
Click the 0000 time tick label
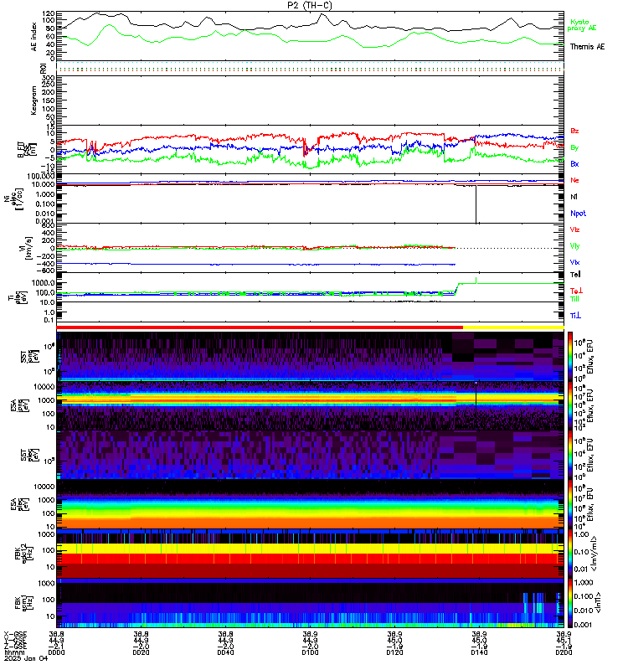coord(56,652)
